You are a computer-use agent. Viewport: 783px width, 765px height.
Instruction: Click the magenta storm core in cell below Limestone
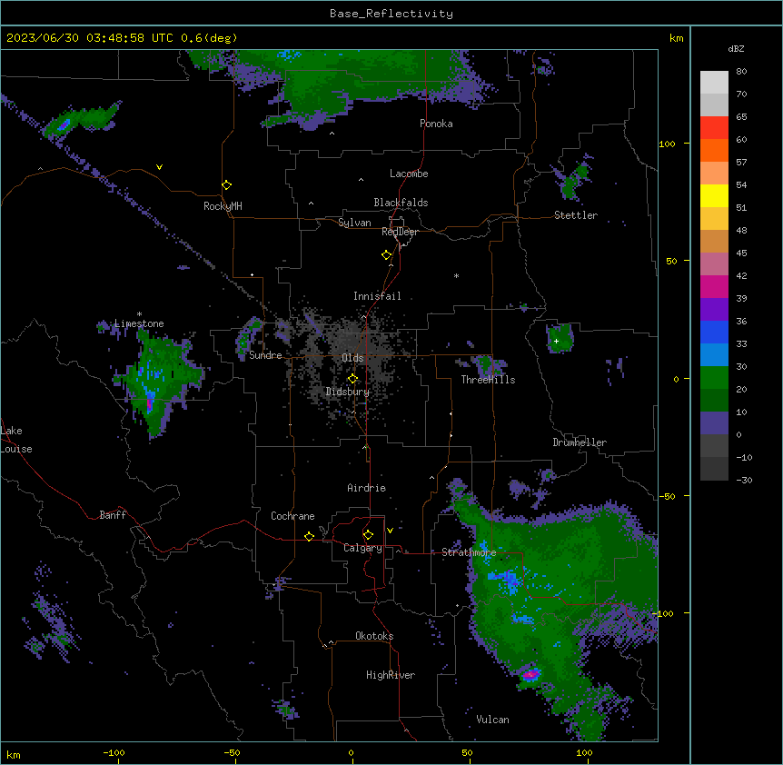(149, 403)
